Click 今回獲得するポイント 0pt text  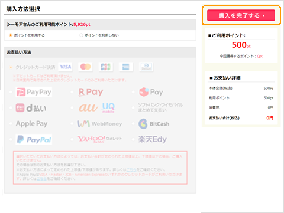click(x=241, y=56)
